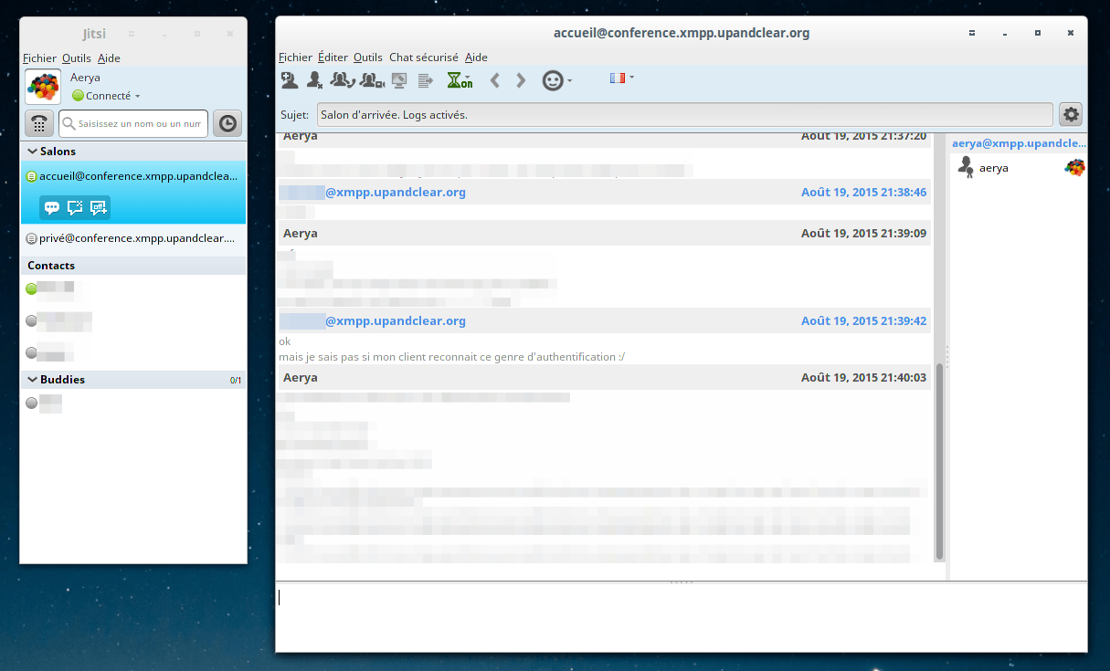Open the smiley emoticon dropdown

[x=556, y=80]
